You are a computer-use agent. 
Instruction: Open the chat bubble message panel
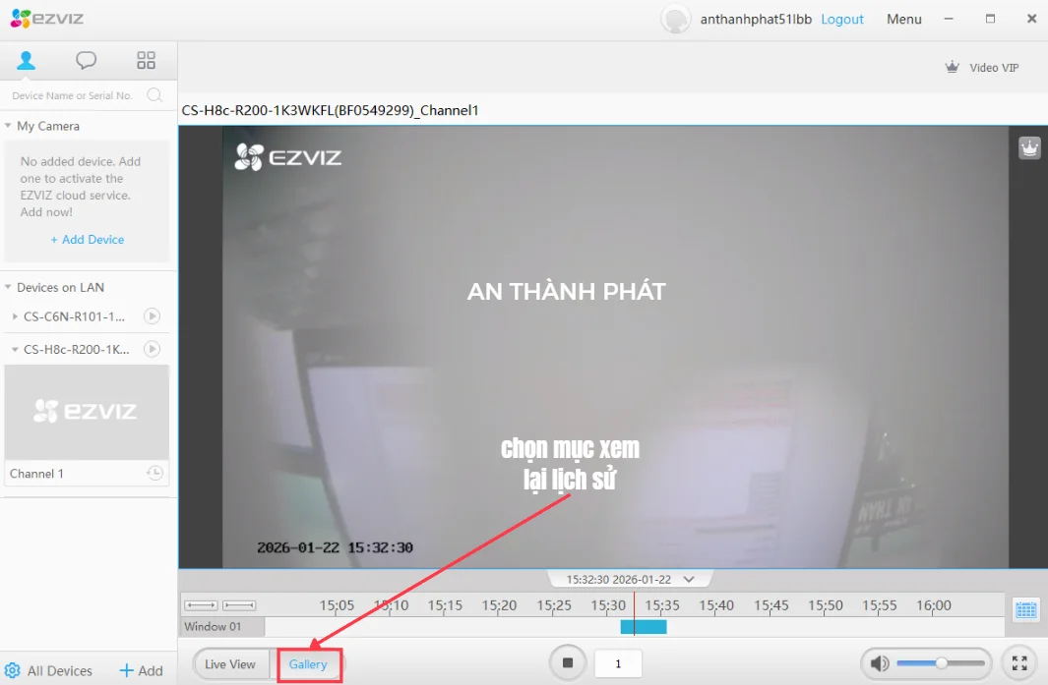(87, 59)
